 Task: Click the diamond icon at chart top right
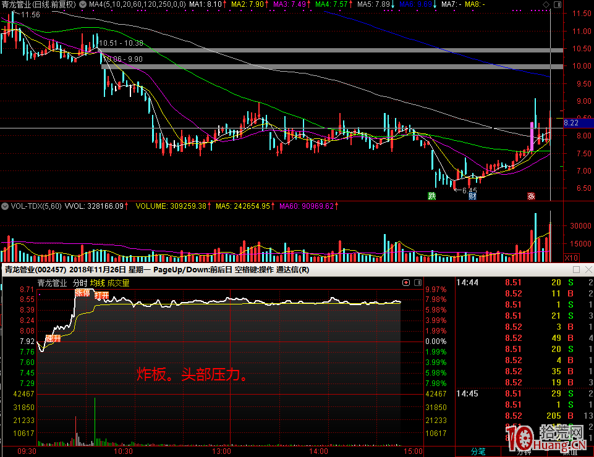point(545,4)
